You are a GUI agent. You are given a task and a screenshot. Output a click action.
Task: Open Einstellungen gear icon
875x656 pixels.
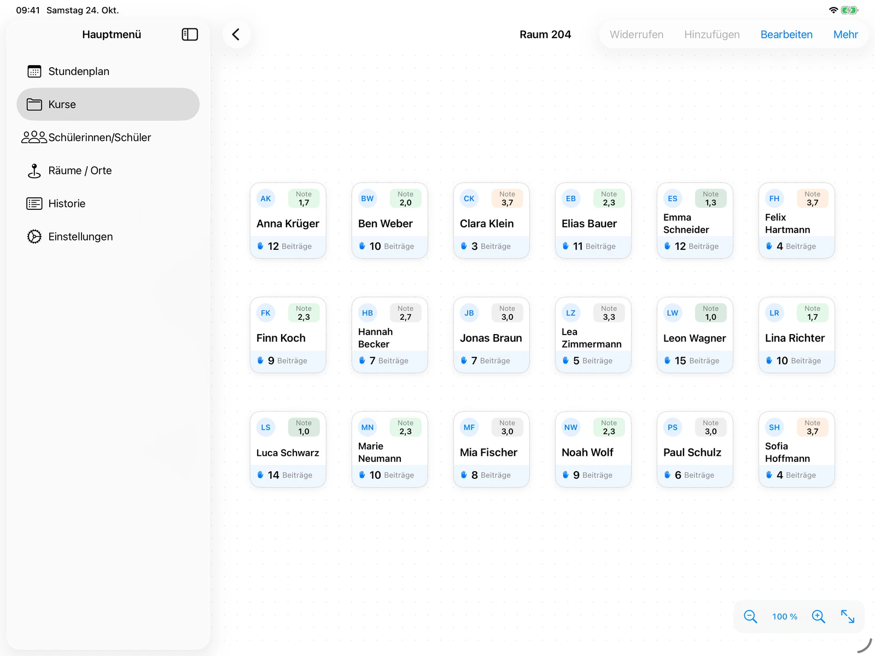point(34,237)
